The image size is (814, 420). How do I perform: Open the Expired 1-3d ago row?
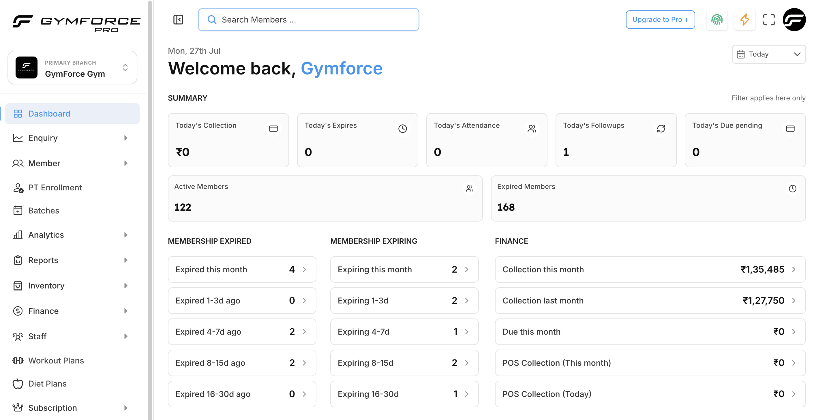coord(242,301)
